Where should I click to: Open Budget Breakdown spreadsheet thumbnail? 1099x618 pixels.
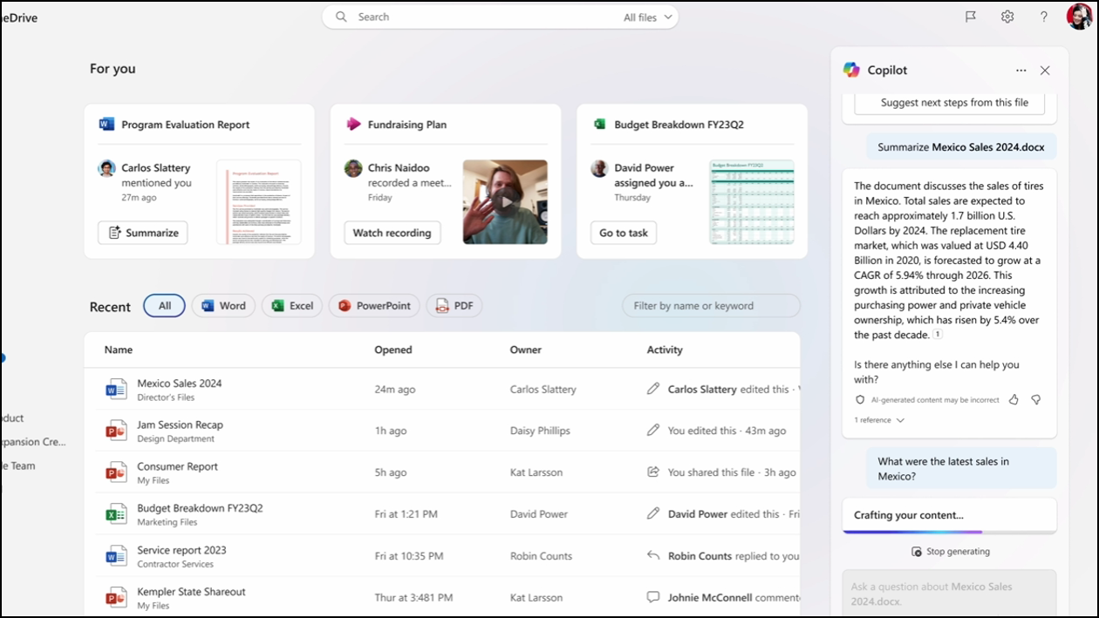click(752, 201)
